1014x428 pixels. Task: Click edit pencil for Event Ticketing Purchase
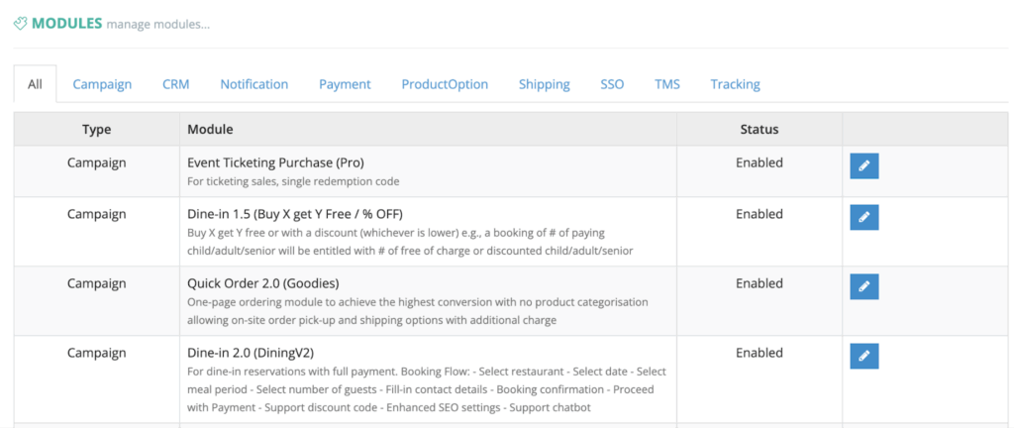(x=863, y=166)
